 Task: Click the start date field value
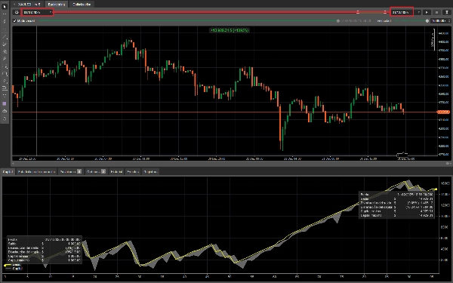[x=32, y=12]
